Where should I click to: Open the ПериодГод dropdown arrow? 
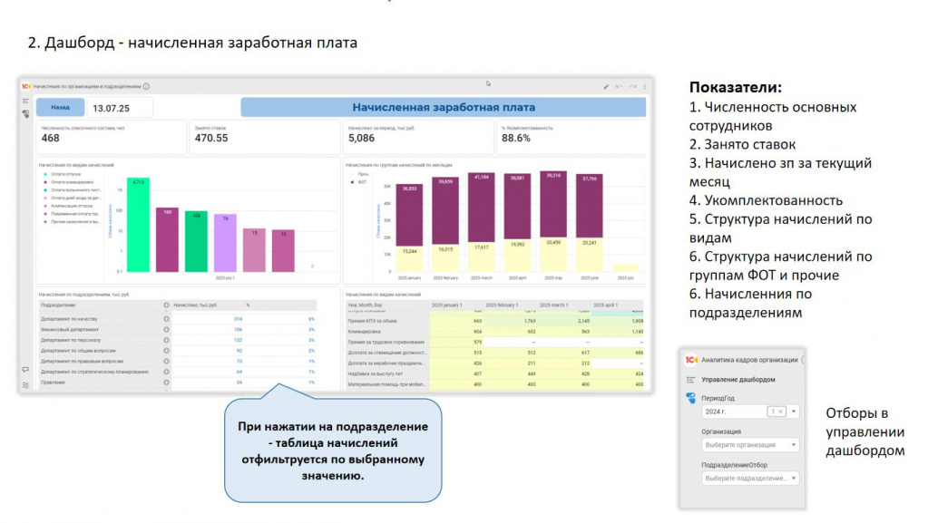(794, 412)
